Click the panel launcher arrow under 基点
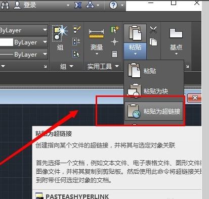The height and width of the screenshot is (199, 209). tap(187, 66)
